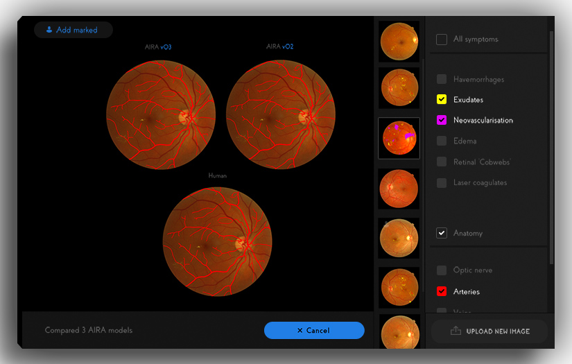572x364 pixels.
Task: Click the 'Compared 3 AIRA models' status text
Action: pyautogui.click(x=89, y=331)
